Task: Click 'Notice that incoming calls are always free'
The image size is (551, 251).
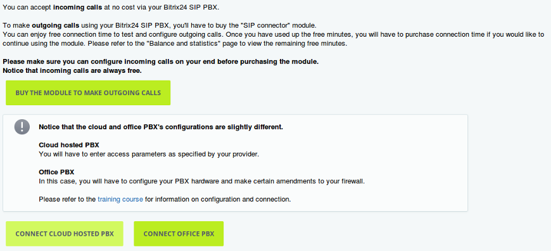Action: tap(72, 70)
